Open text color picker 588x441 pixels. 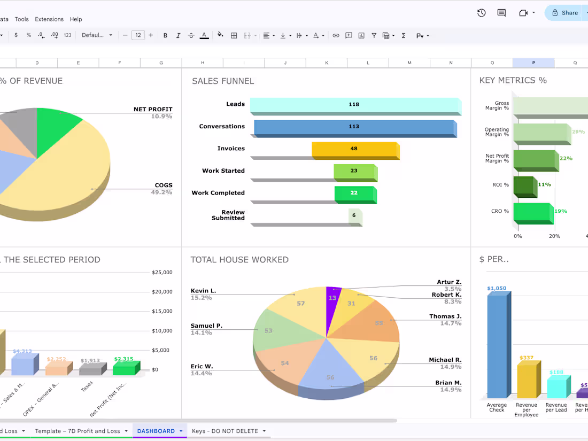click(204, 36)
